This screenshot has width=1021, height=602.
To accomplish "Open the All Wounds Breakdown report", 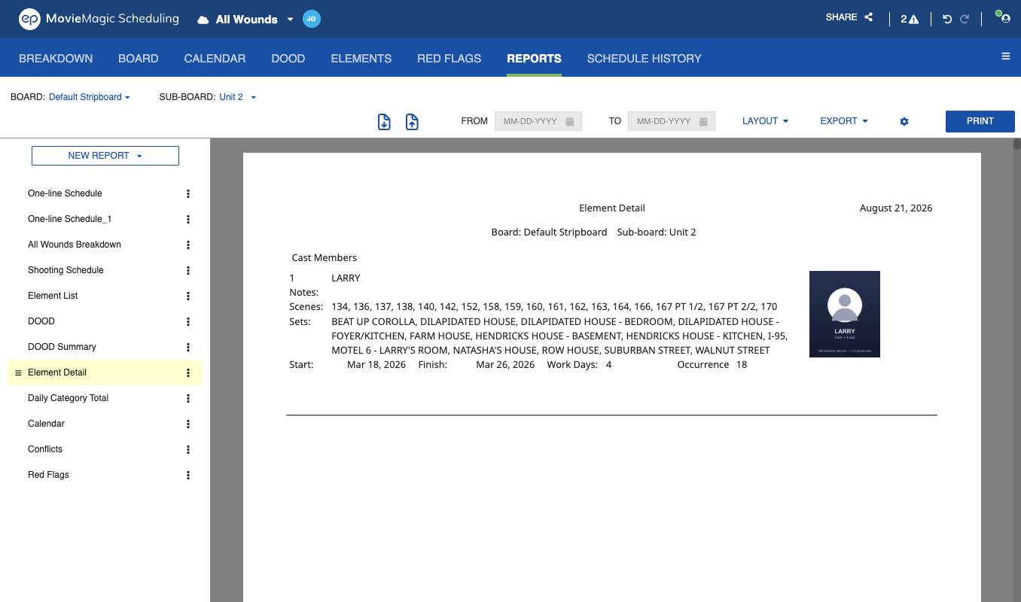I will (x=75, y=245).
